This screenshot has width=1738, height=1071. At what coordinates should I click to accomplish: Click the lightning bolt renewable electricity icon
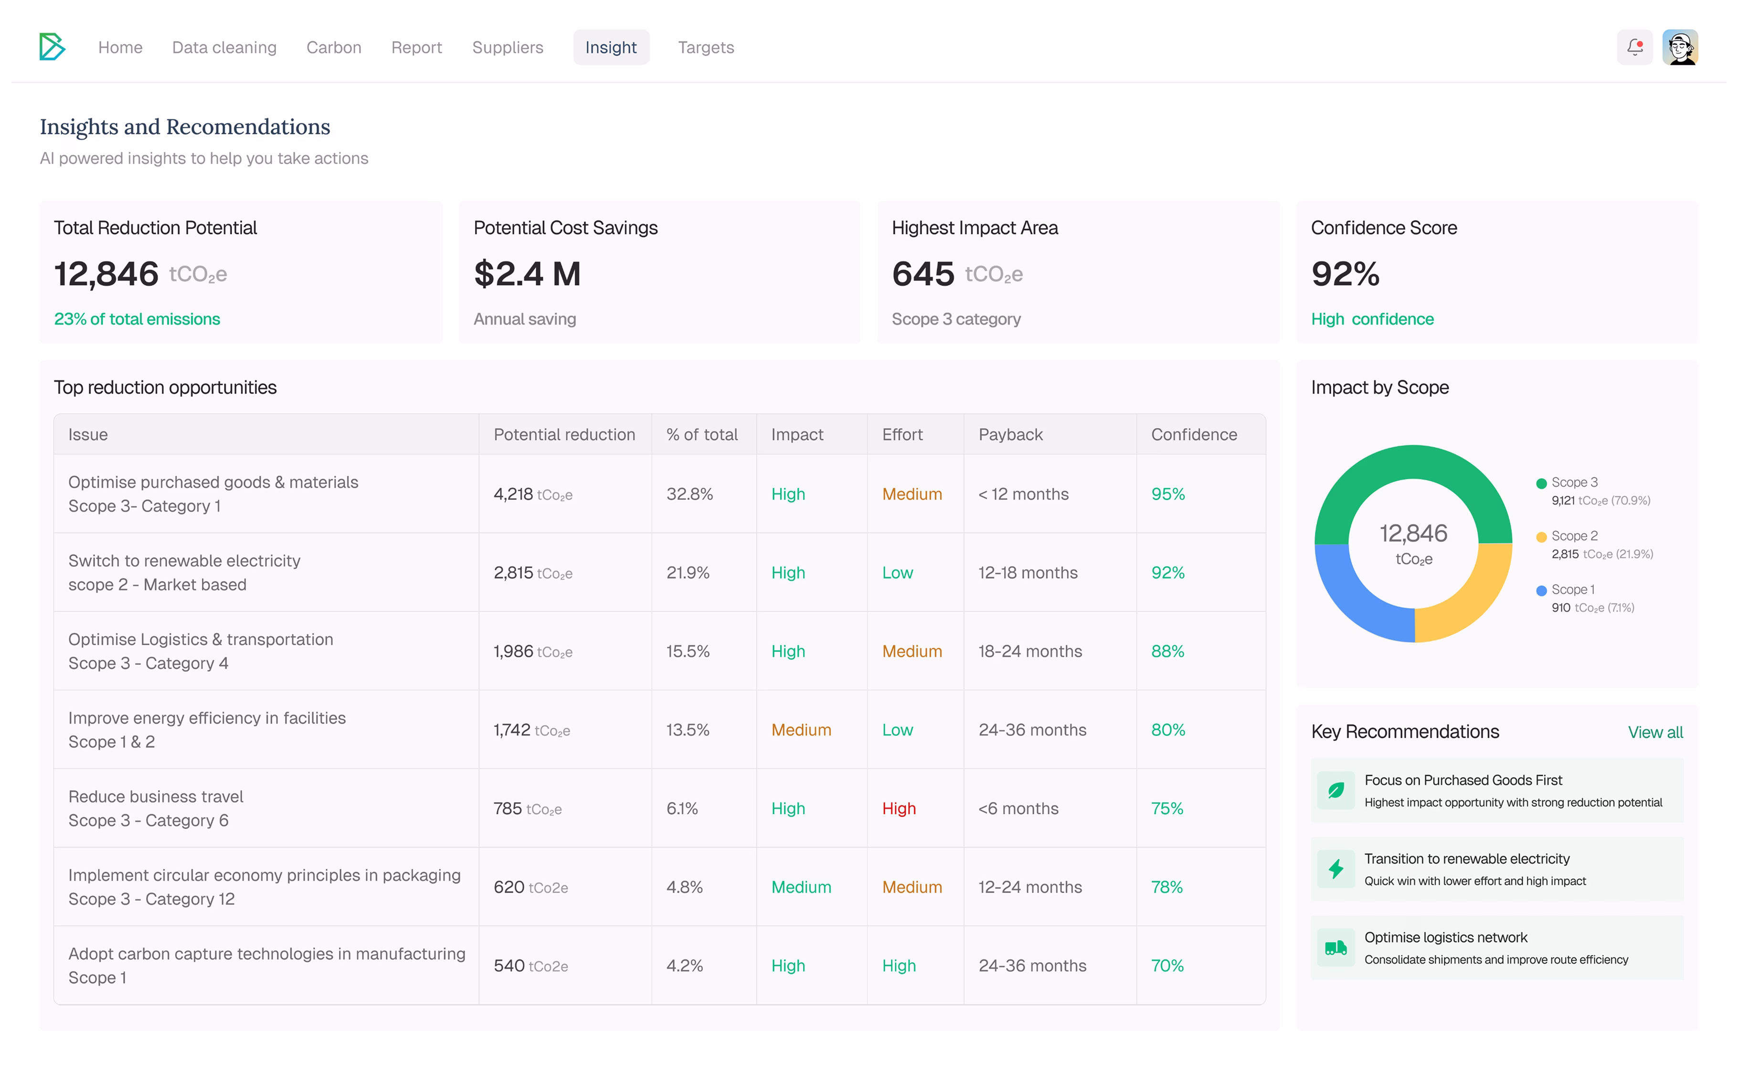(x=1335, y=869)
